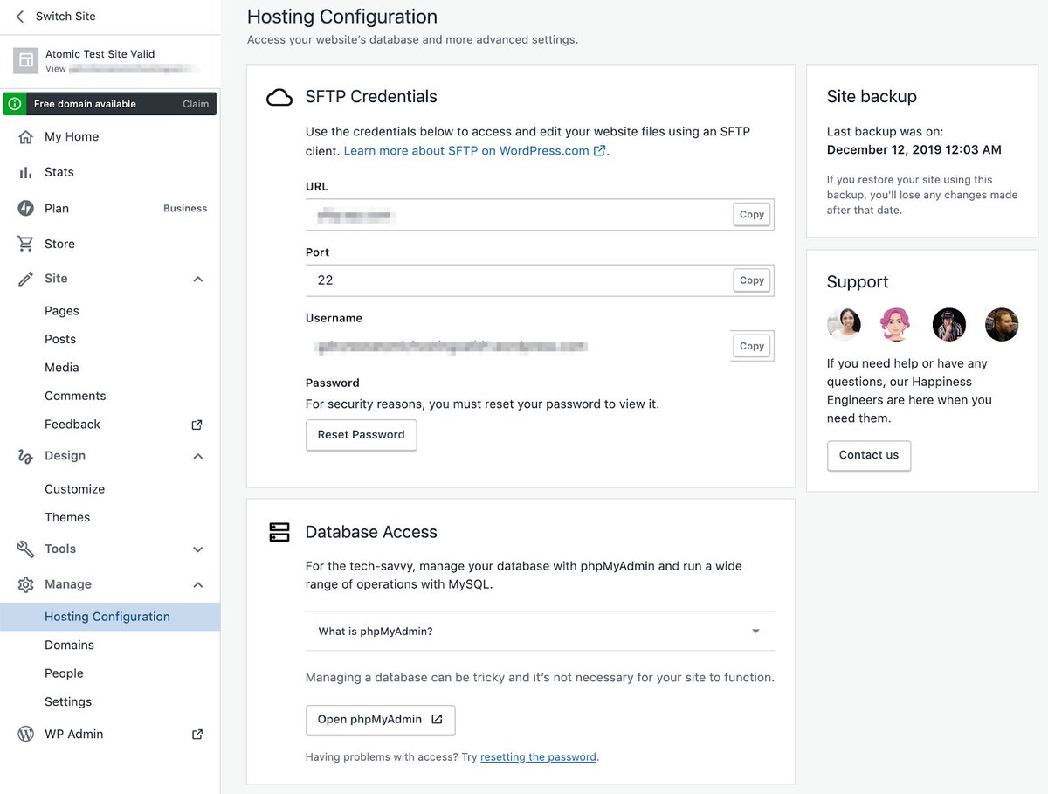The height and width of the screenshot is (794, 1048).
Task: Open Settings under Manage
Action: 68,701
